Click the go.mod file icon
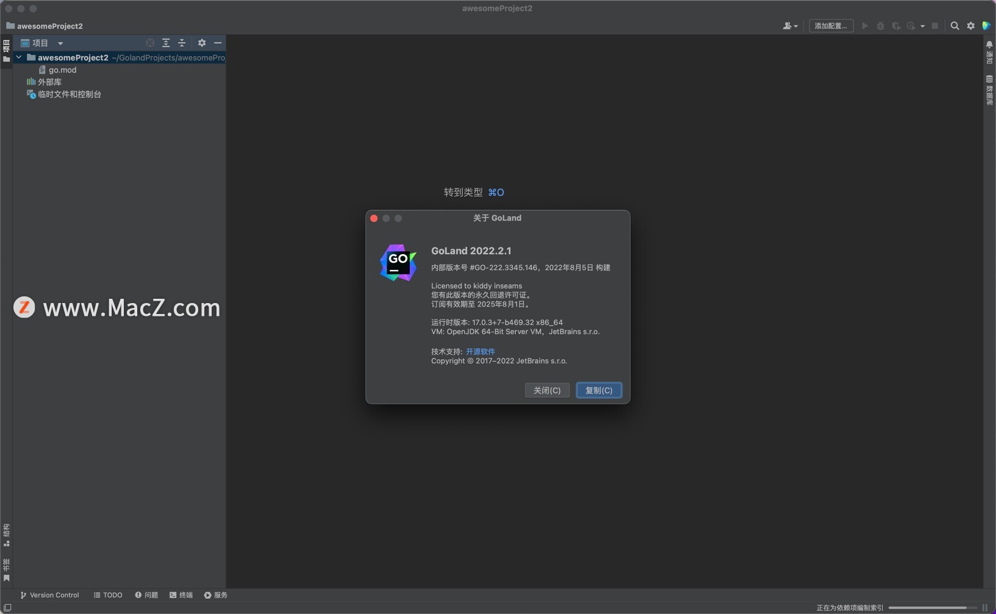 pos(43,70)
